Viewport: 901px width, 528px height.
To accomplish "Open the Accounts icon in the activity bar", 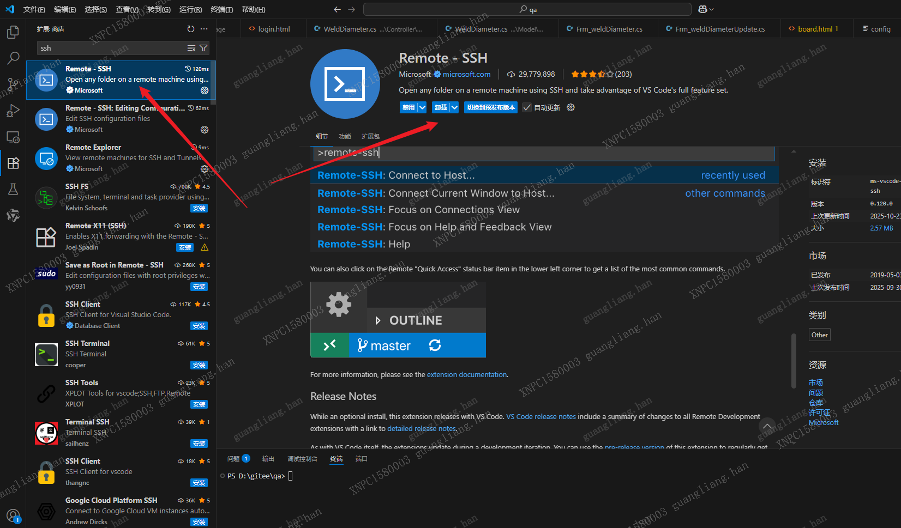I will pos(13,515).
